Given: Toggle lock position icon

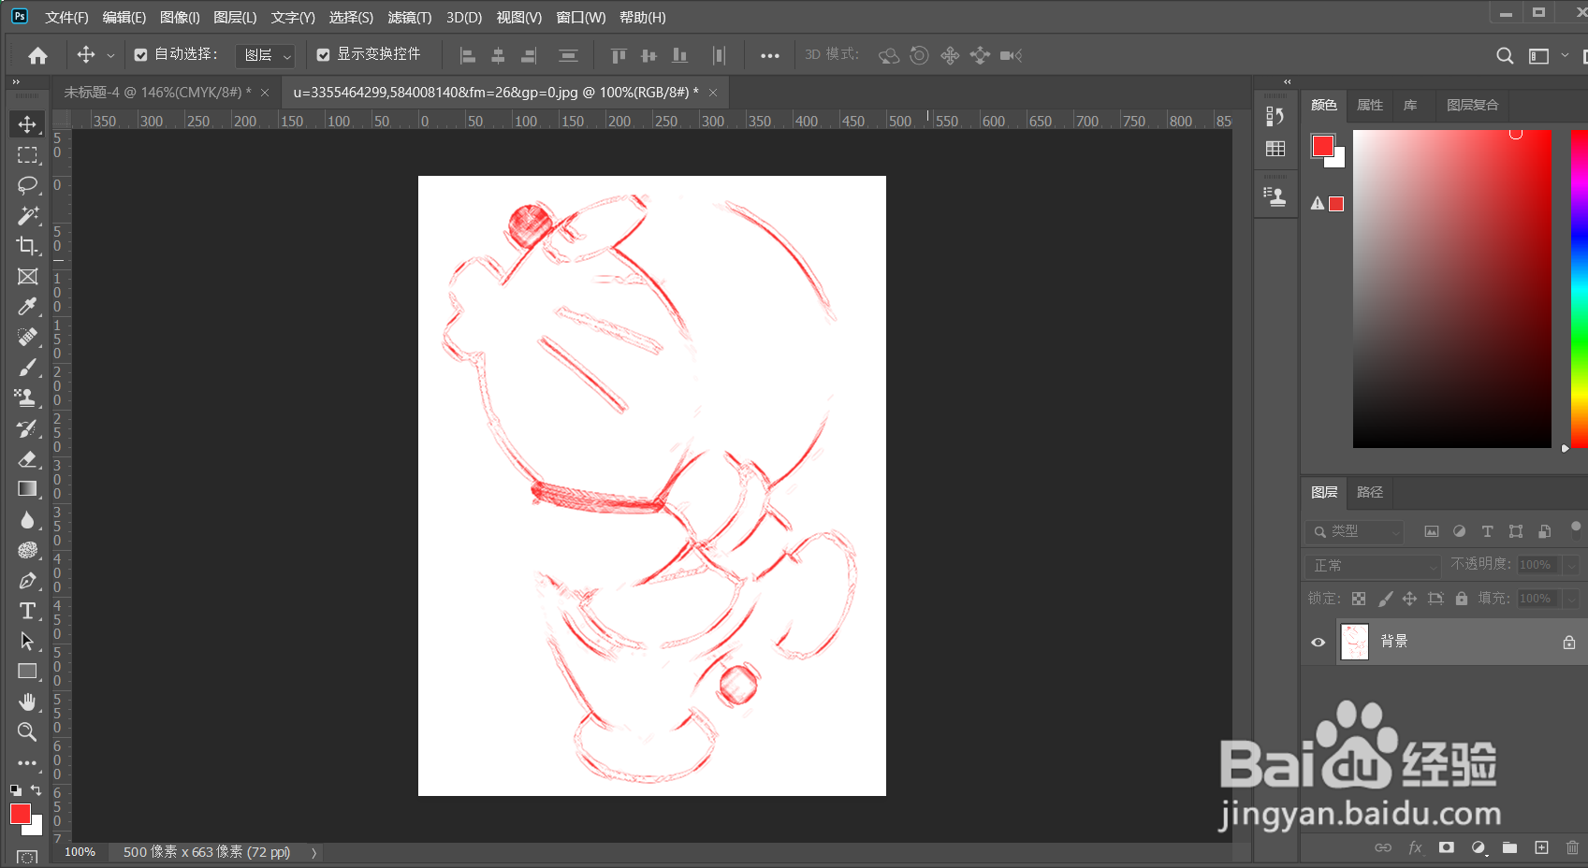Looking at the screenshot, I should [x=1409, y=599].
